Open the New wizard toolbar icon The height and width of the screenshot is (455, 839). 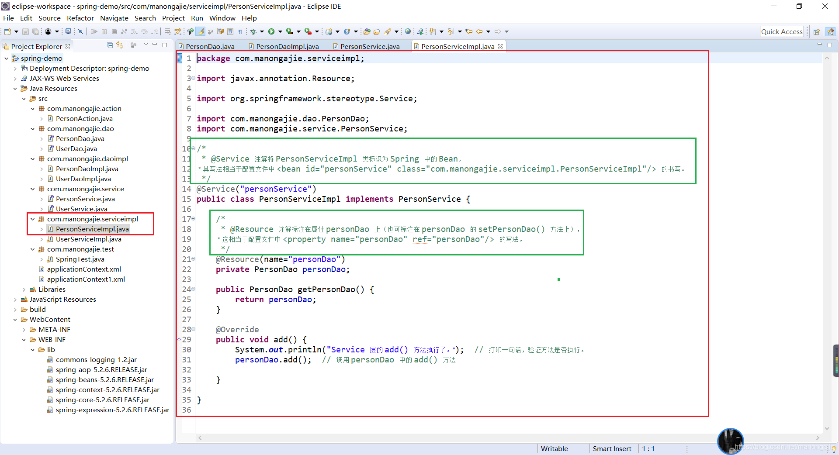(x=7, y=31)
